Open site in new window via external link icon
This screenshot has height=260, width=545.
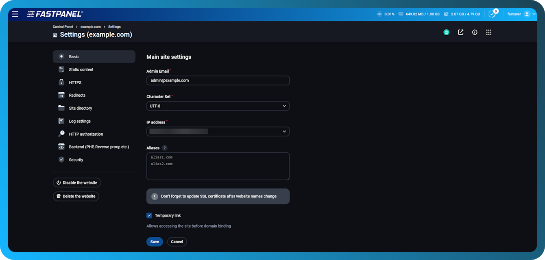coord(460,32)
